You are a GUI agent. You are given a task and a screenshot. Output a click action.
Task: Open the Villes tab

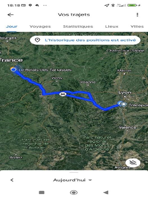(137, 27)
